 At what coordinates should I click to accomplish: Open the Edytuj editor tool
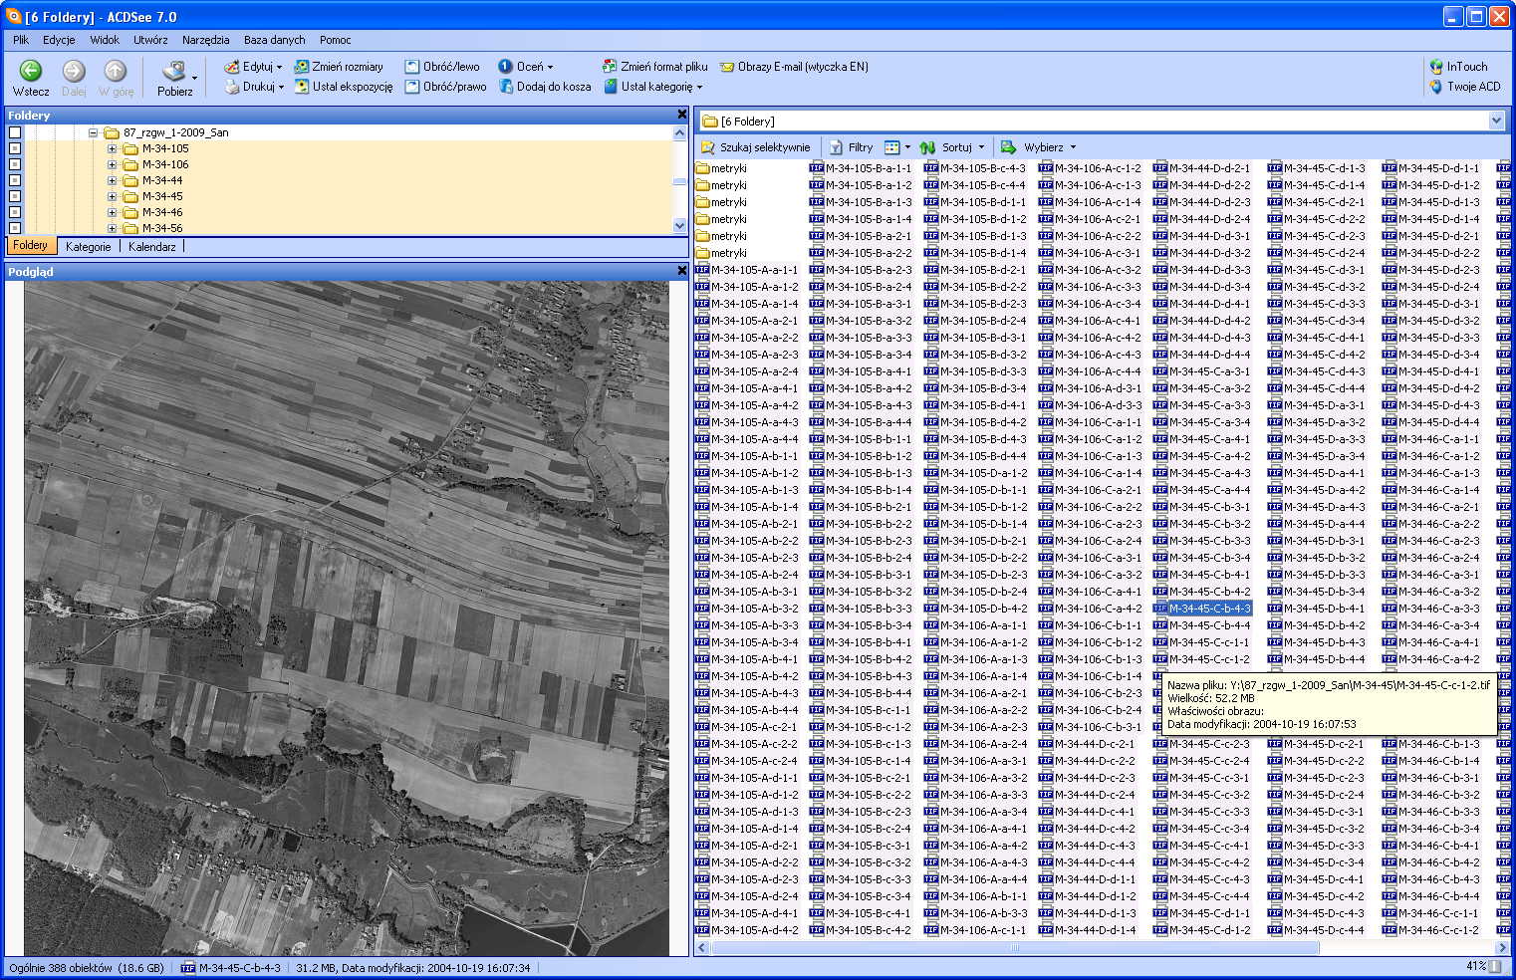click(253, 67)
